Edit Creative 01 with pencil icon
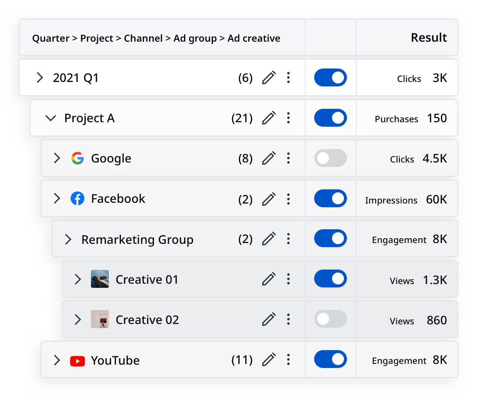The width and height of the screenshot is (477, 397). 269,279
